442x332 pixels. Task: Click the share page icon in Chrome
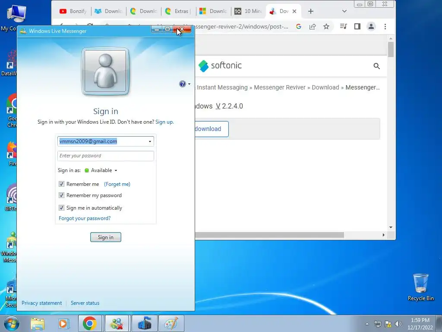[x=313, y=26]
